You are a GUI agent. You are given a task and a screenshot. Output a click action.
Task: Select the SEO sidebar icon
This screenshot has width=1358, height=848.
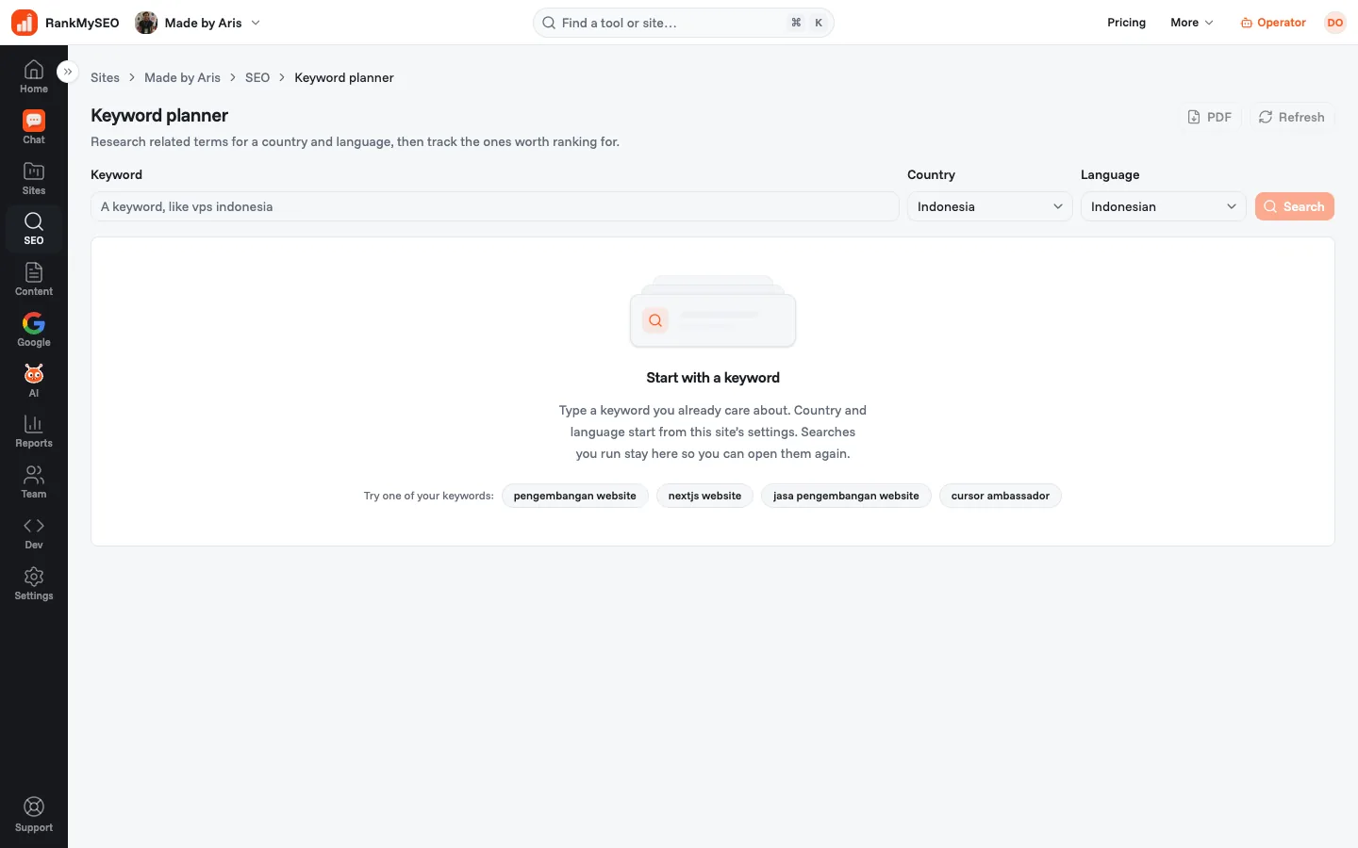[34, 229]
